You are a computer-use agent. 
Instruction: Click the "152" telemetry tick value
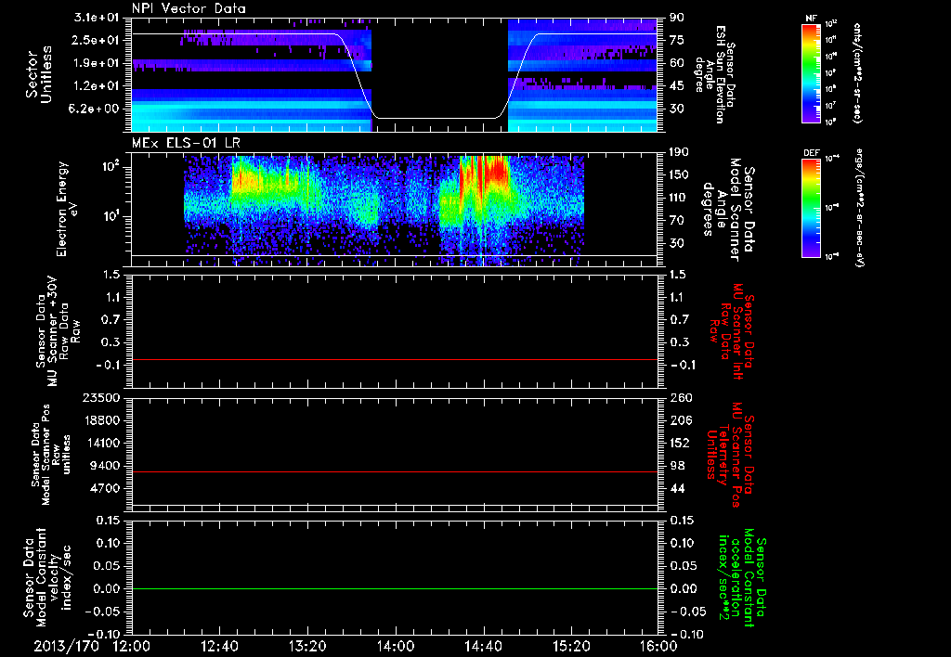[x=681, y=443]
